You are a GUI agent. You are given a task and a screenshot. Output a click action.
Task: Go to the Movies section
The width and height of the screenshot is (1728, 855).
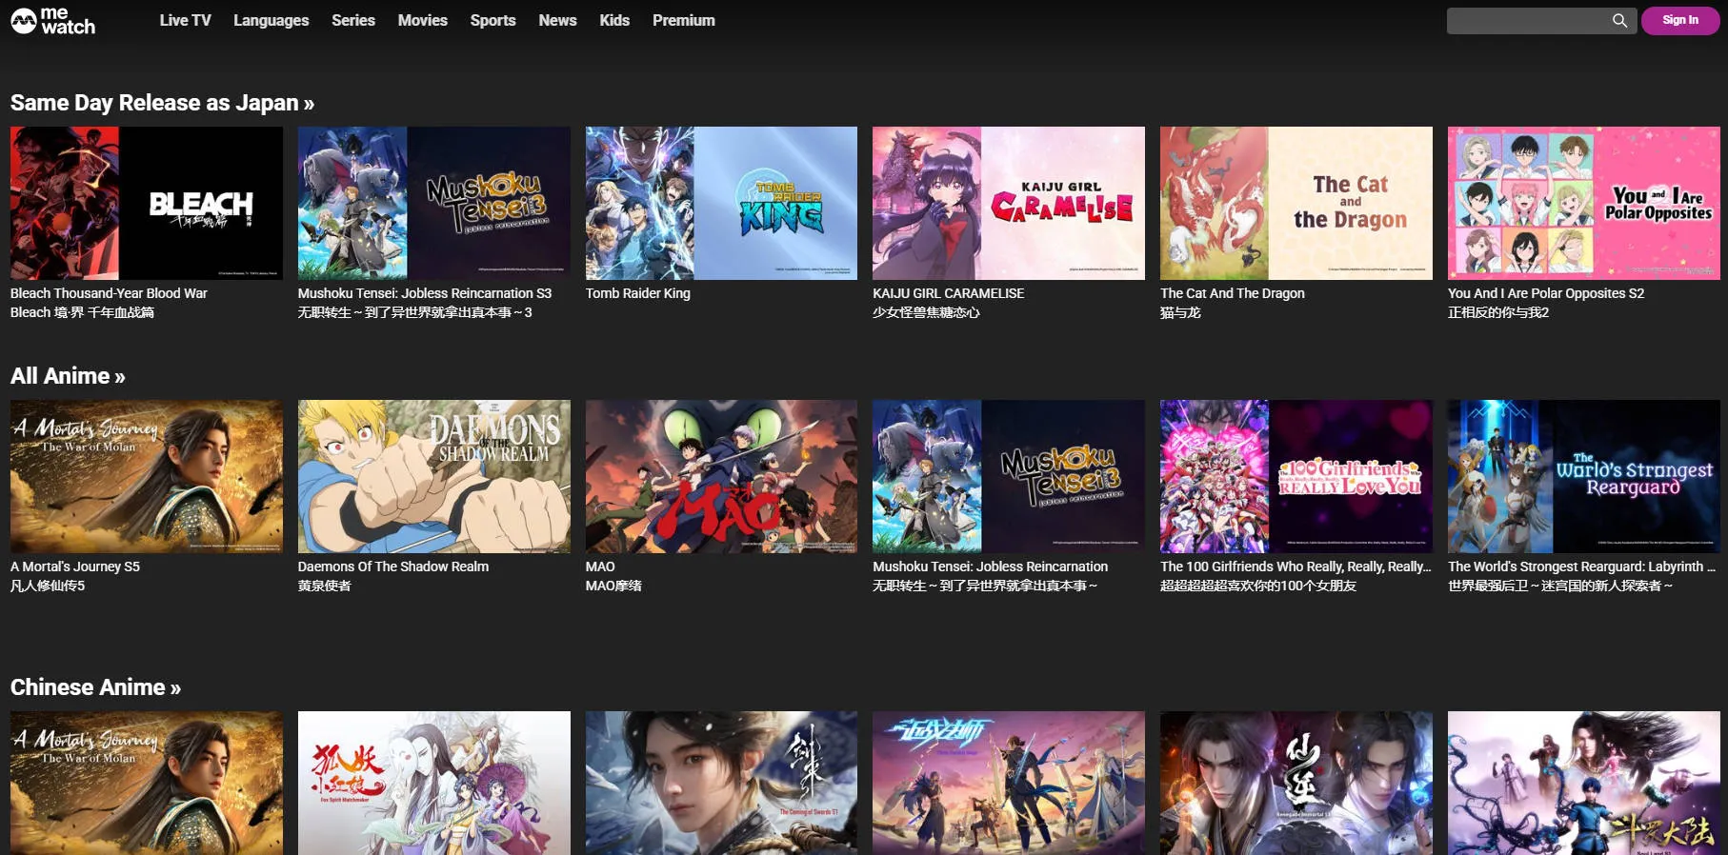tap(423, 20)
